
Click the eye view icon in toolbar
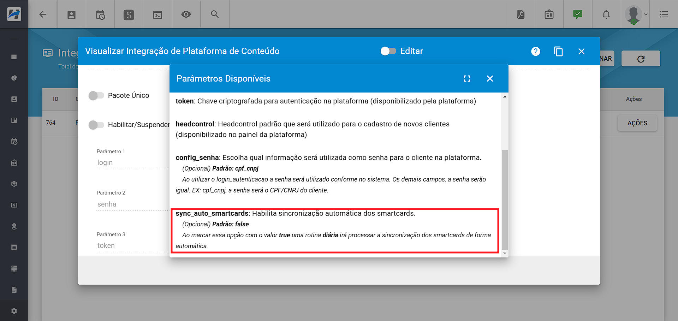pyautogui.click(x=186, y=14)
